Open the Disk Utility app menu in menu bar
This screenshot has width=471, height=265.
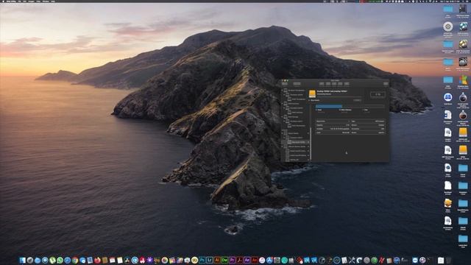coord(11,1)
